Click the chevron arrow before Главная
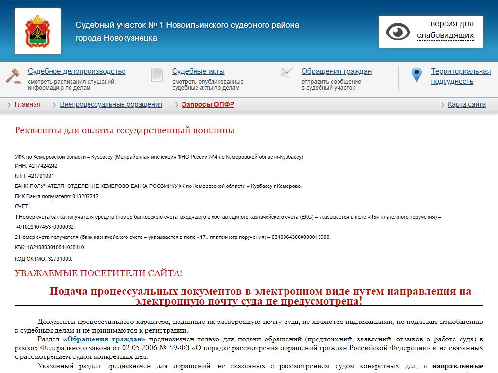The width and height of the screenshot is (498, 373). pos(9,105)
